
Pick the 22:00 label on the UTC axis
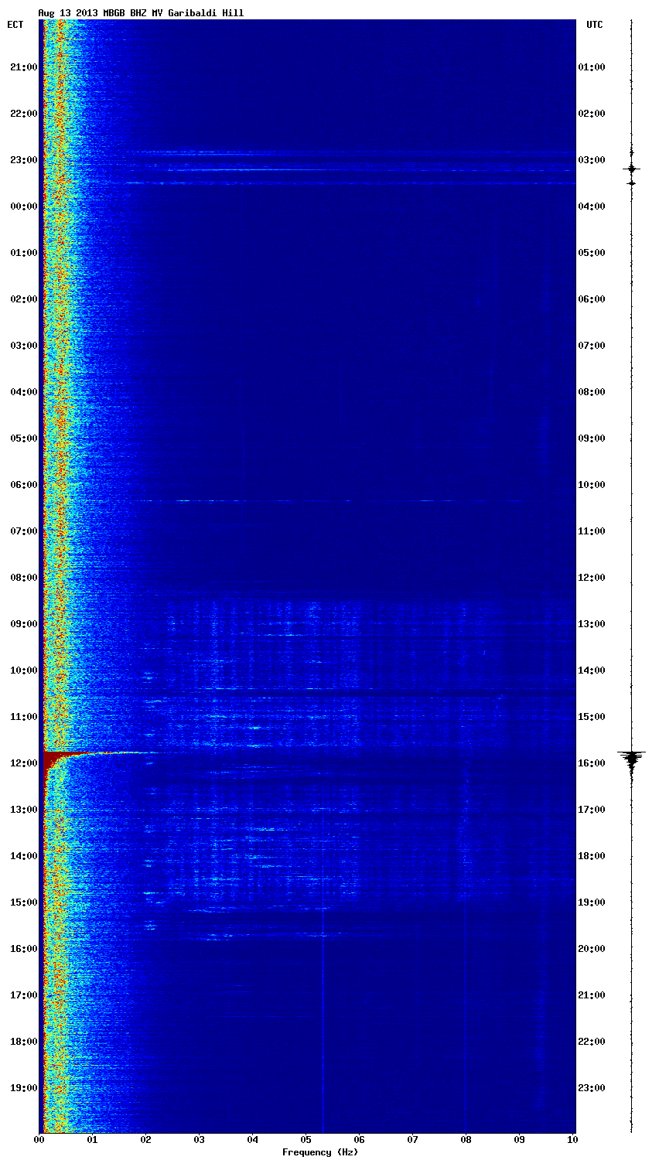(592, 1042)
